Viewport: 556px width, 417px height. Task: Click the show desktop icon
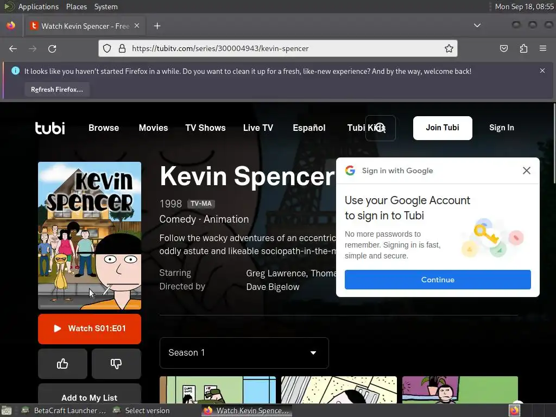tap(7, 410)
